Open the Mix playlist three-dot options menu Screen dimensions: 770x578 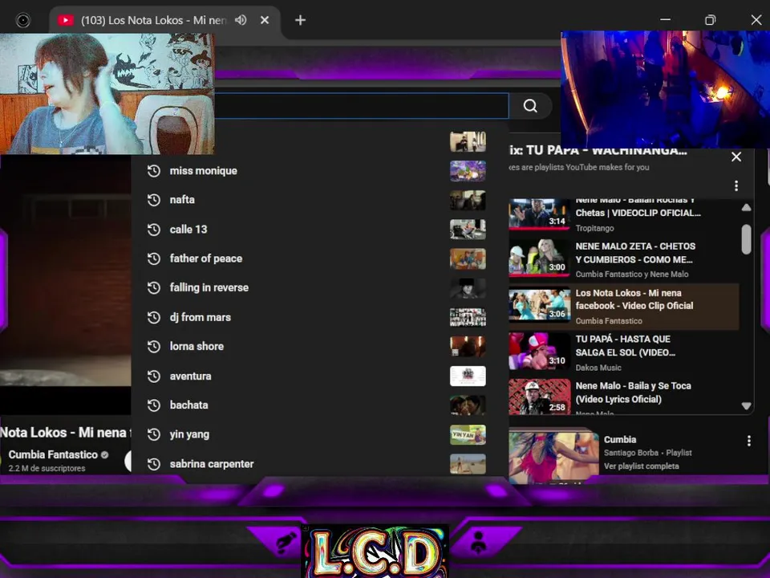736,185
